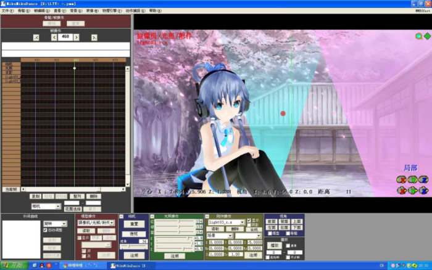
Task: Collapse the light operation panel minus icon
Action: tap(152, 216)
